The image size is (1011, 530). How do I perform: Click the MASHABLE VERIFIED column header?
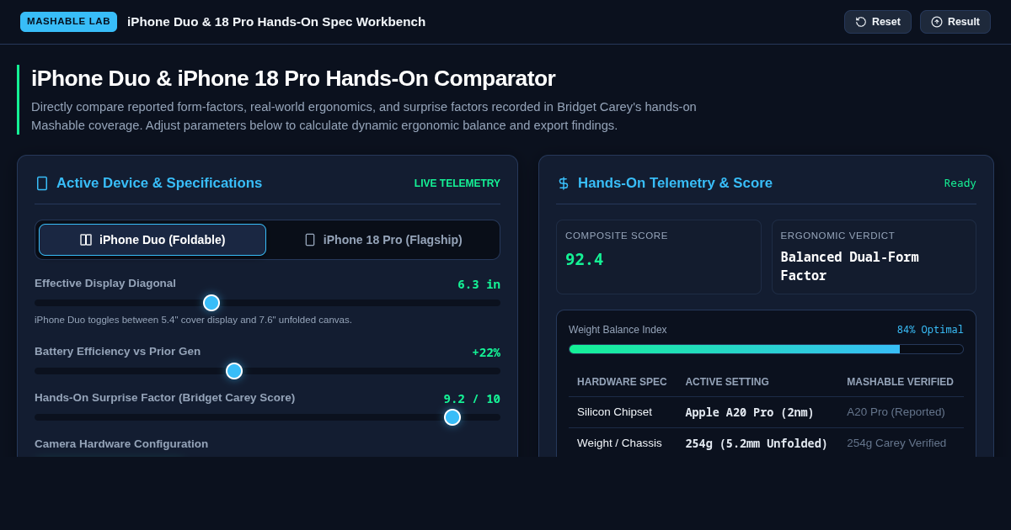(900, 382)
